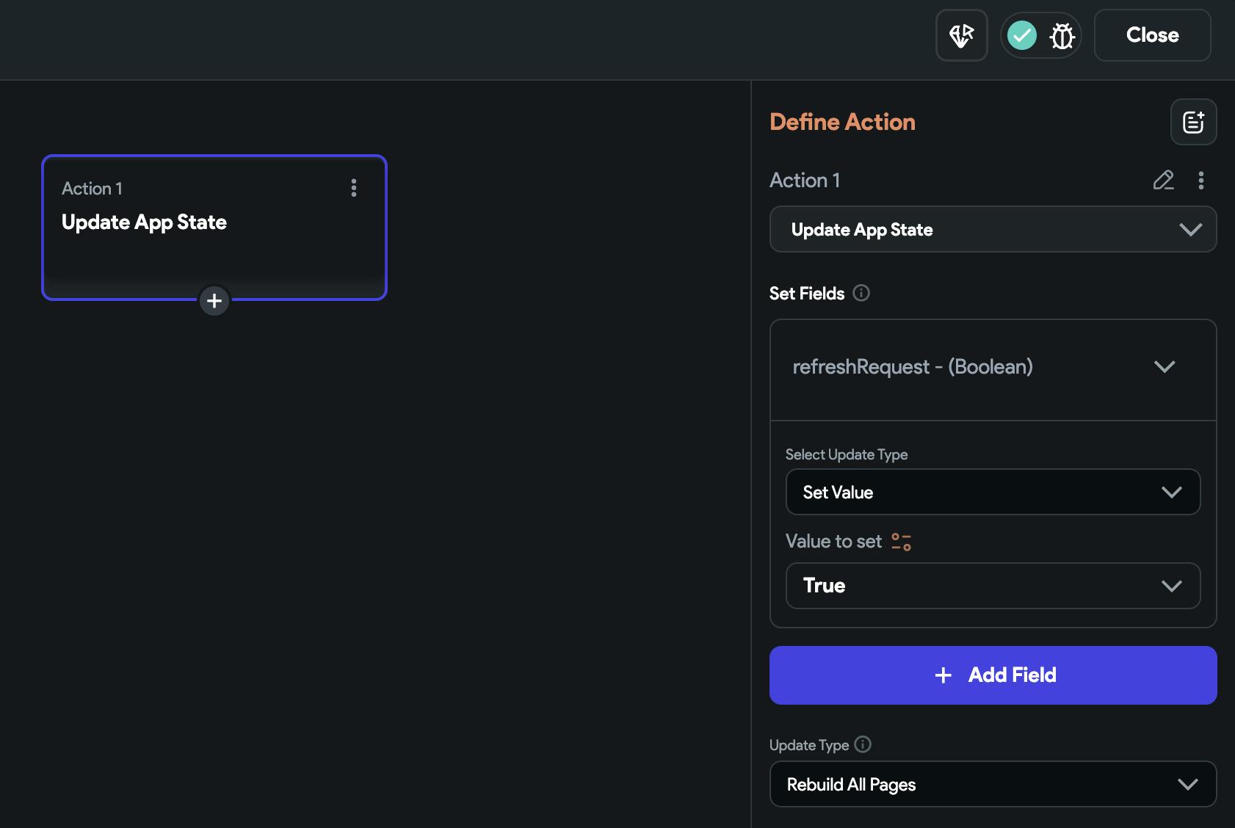Click the green checkmark status icon
Image resolution: width=1235 pixels, height=828 pixels.
point(1022,35)
